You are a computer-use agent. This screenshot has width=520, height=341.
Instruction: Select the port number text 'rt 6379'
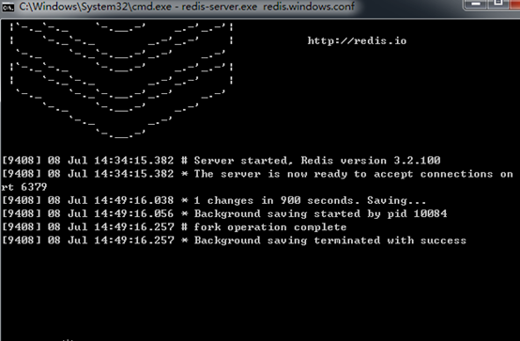click(x=23, y=187)
